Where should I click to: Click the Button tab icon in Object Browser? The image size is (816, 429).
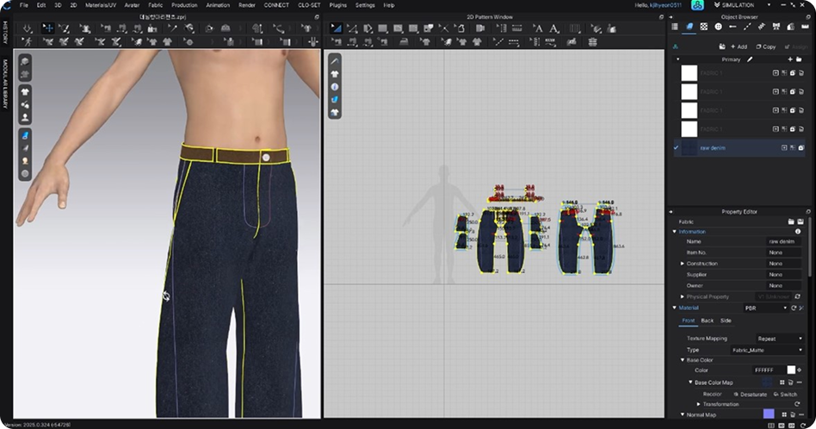point(719,27)
